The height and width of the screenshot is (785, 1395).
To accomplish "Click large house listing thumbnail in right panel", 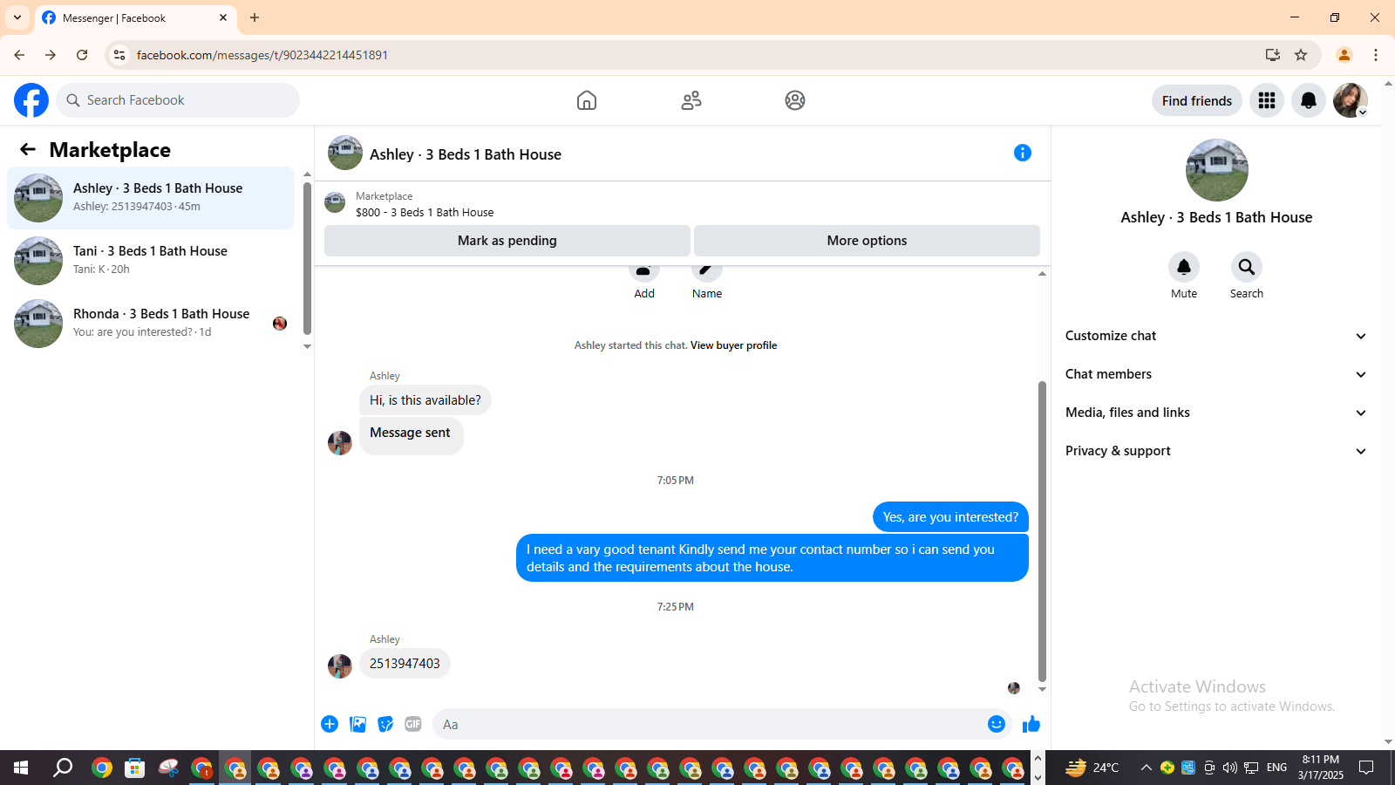I will pos(1216,170).
